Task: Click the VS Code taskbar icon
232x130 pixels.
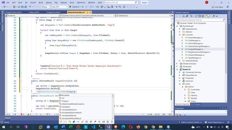Action: (93, 127)
